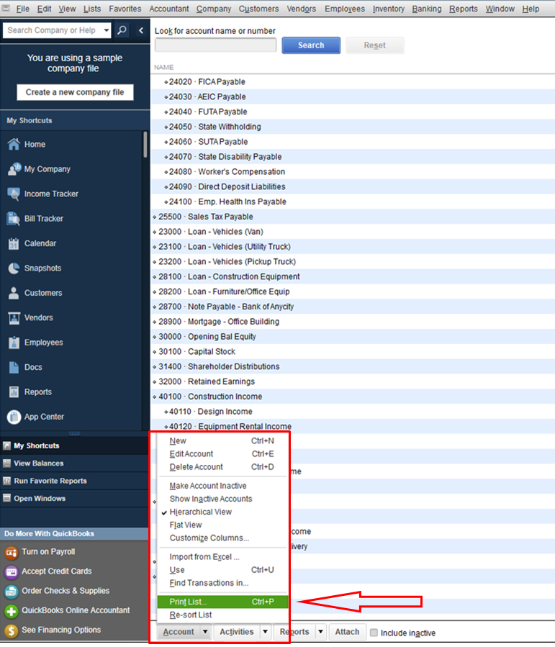Select the Open Windows panel icon
The height and width of the screenshot is (647, 555).
6,499
